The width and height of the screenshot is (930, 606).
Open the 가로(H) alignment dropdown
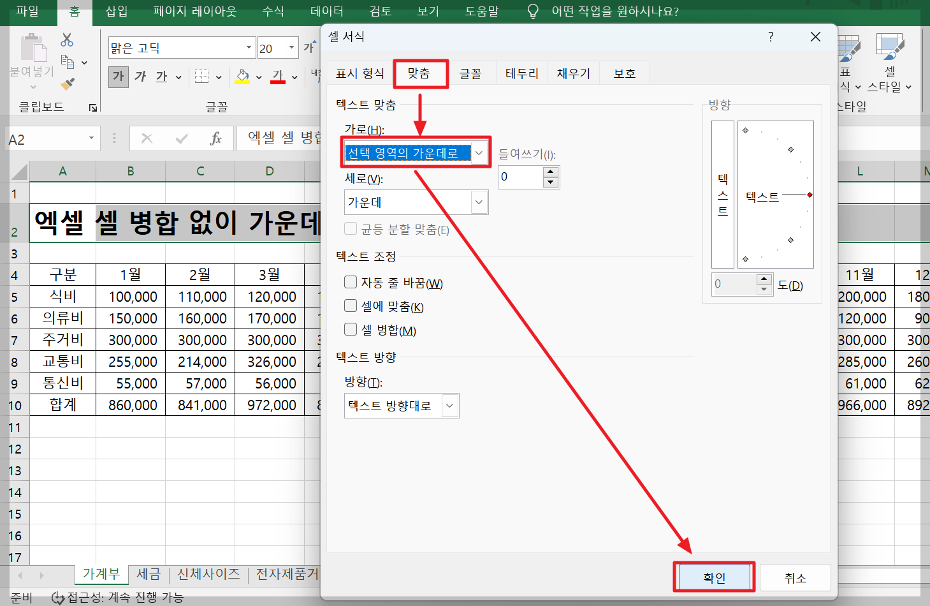tap(479, 152)
